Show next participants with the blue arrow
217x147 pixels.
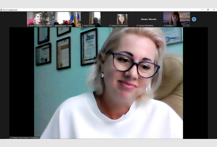click(x=194, y=19)
